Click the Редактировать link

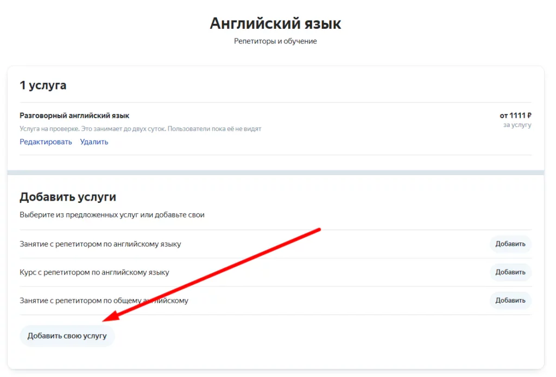[x=46, y=142]
